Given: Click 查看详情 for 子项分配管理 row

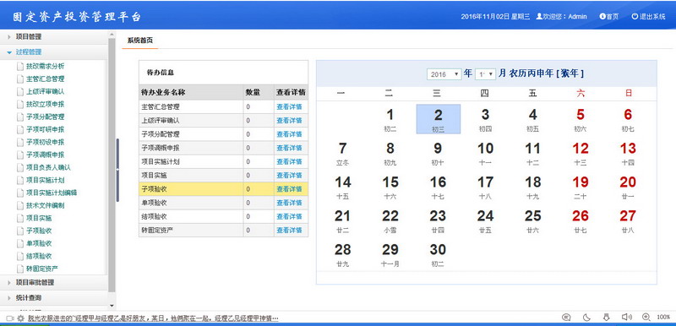Looking at the screenshot, I should click(289, 134).
